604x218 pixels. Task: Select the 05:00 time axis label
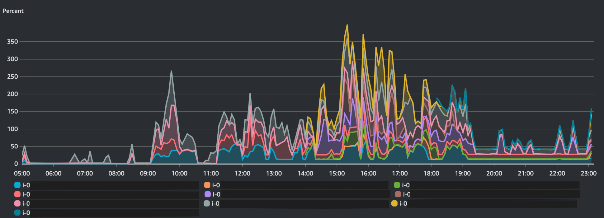22,174
